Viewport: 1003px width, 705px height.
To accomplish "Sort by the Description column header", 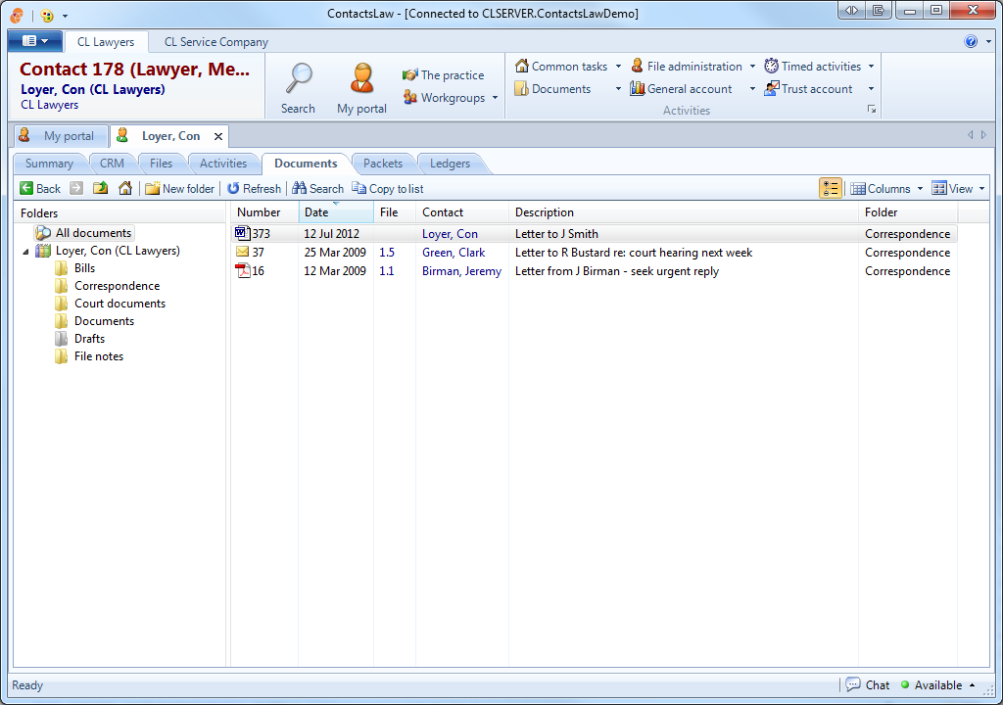I will click(683, 211).
